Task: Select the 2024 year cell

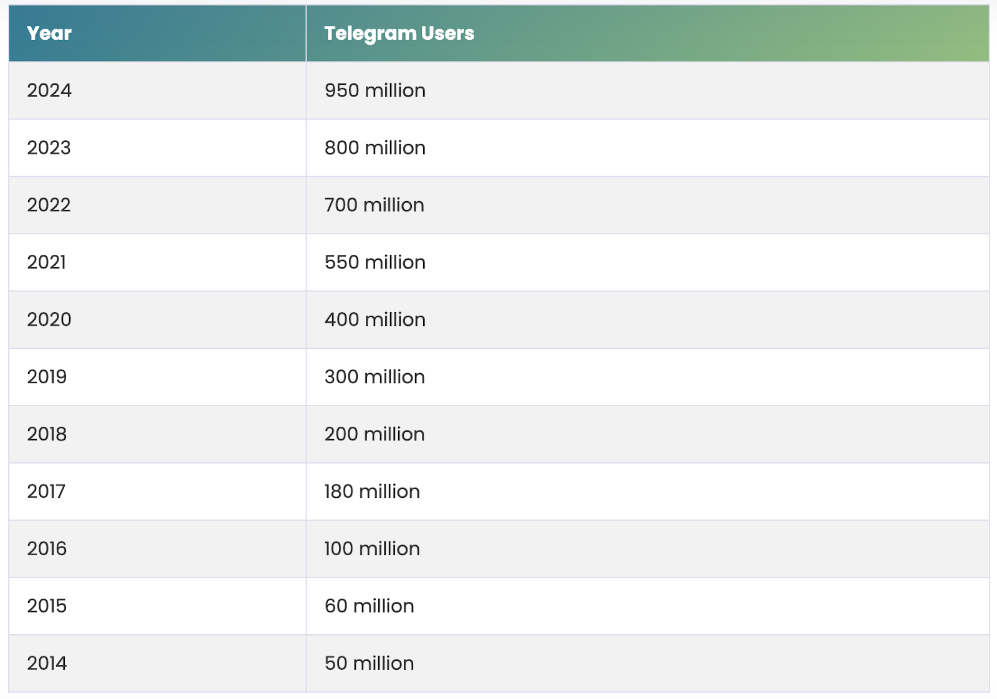Action: 49,90
